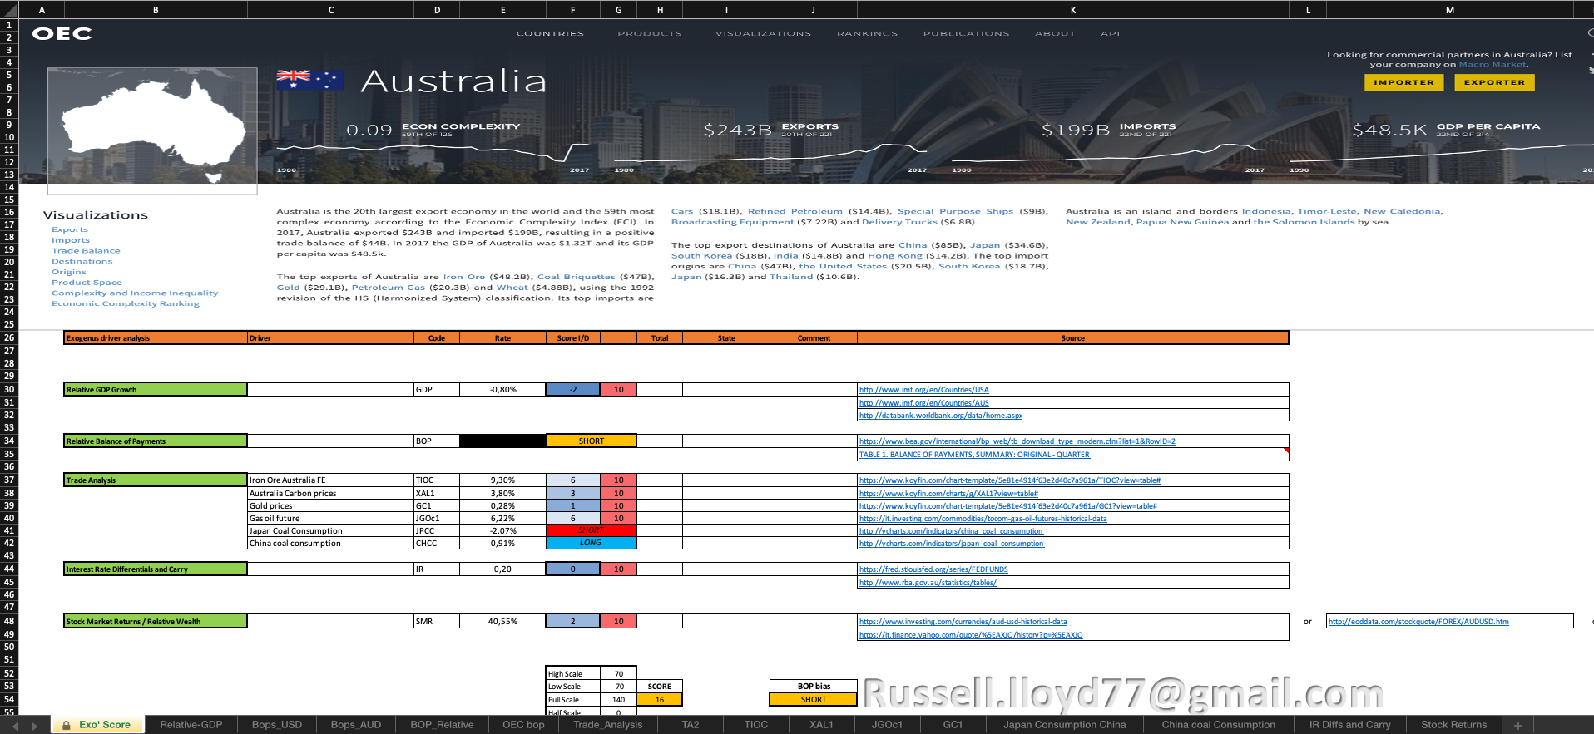Image resolution: width=1594 pixels, height=734 pixels.
Task: Select the red SHORT cell for JPCC
Action: pyautogui.click(x=591, y=530)
